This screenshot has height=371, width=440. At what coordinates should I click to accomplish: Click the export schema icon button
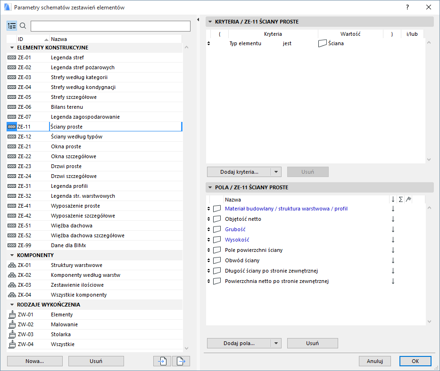pyautogui.click(x=181, y=361)
